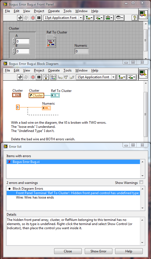Click Ref To Cluster refnum control on panel

tap(51, 41)
